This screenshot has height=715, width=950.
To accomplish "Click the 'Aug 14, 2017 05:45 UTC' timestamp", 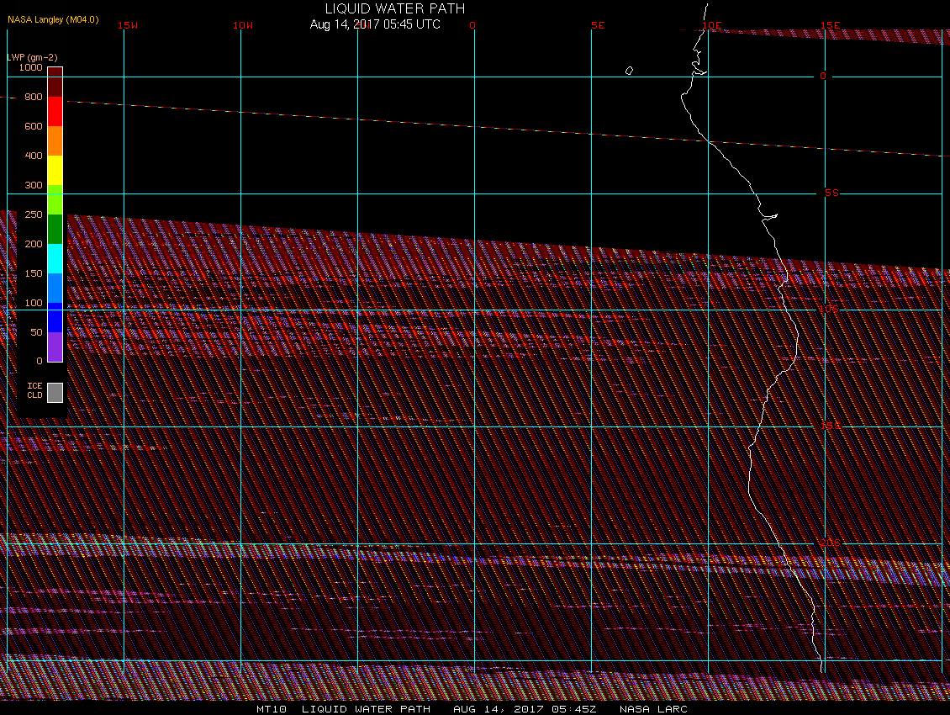I will 375,24.
